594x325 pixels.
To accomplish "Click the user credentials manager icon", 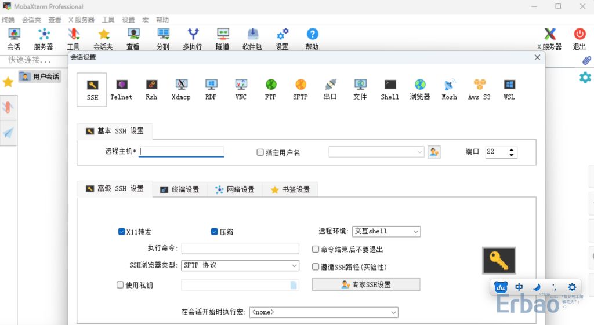I will [434, 152].
